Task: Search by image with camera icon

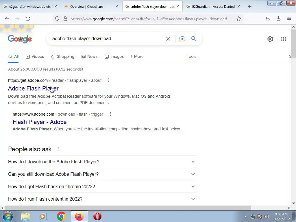Action: tap(182, 39)
